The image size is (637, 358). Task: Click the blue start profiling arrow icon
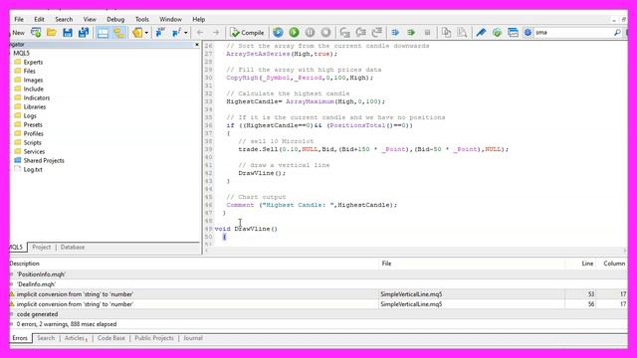[x=395, y=33]
